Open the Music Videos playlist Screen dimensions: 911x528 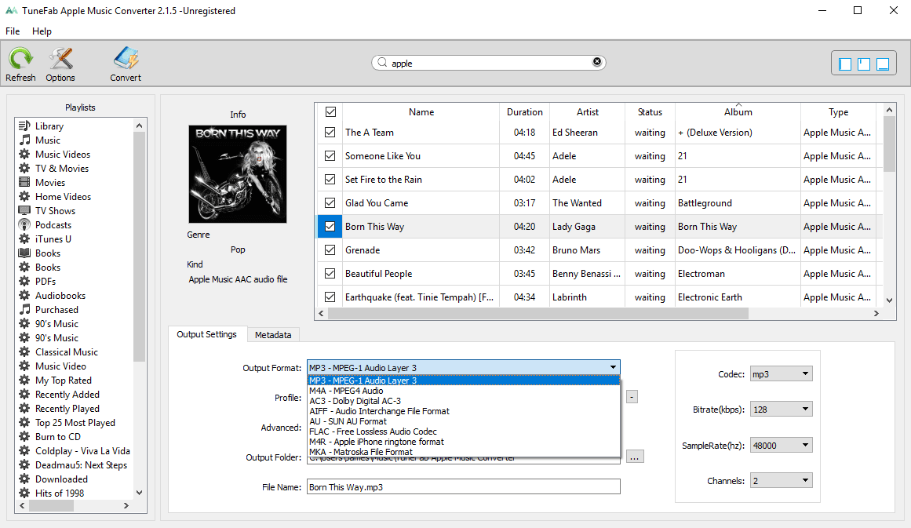63,154
